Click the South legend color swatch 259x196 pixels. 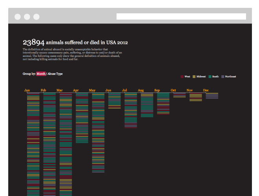210,76
